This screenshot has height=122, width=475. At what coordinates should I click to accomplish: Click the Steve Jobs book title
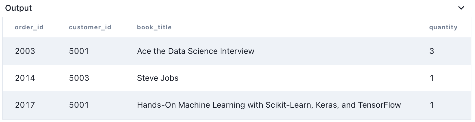158,78
